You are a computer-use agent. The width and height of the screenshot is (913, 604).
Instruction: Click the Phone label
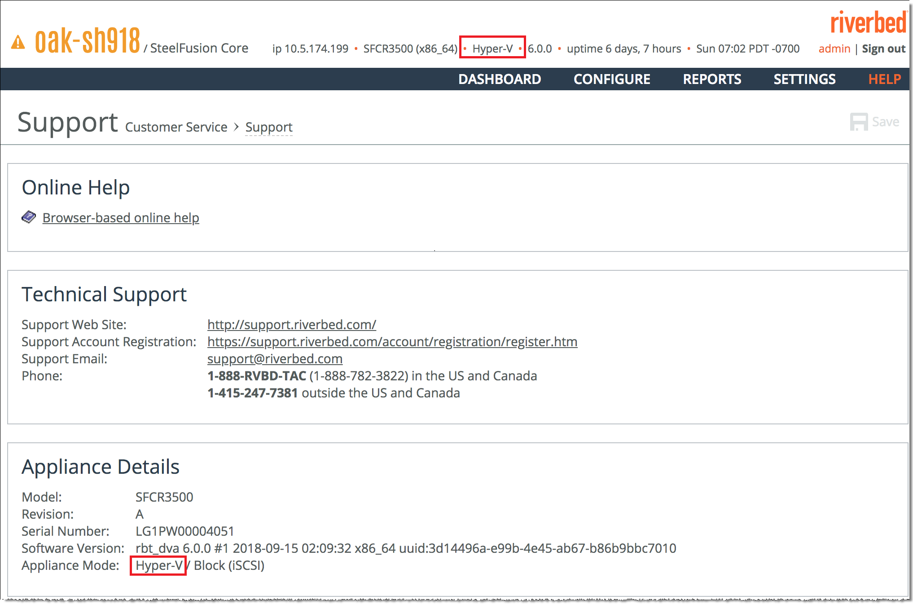(42, 375)
